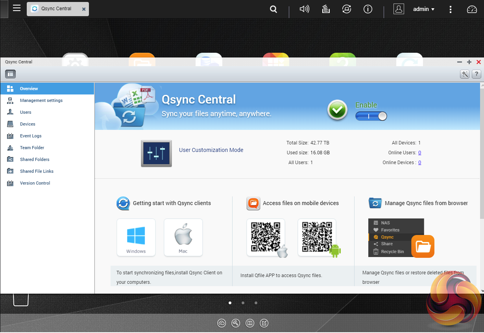
Task: Open Users section in sidebar
Action: pyautogui.click(x=47, y=112)
